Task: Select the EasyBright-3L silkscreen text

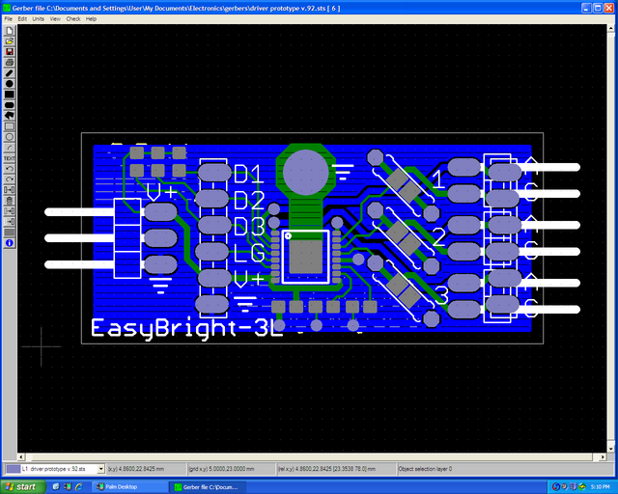Action: tap(186, 329)
